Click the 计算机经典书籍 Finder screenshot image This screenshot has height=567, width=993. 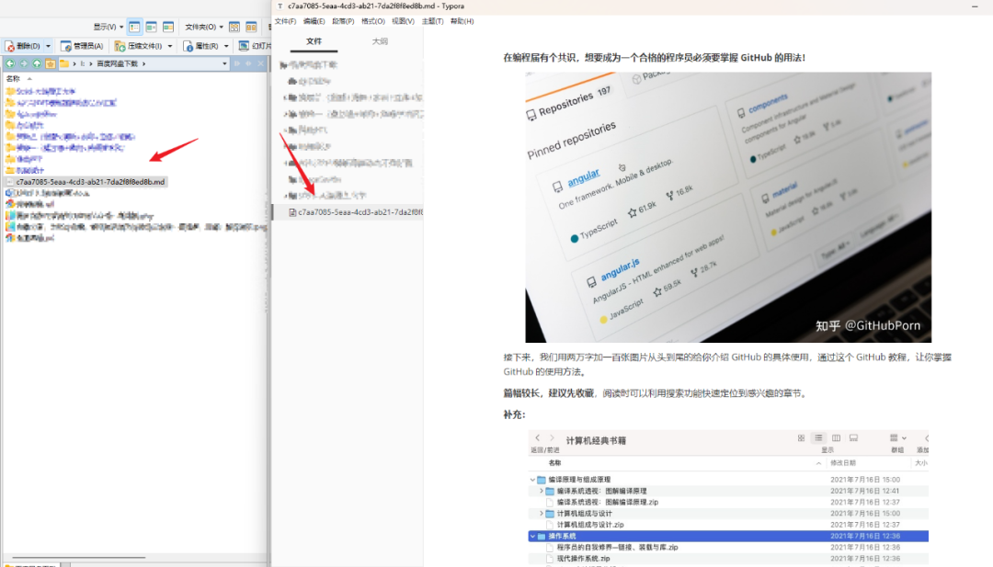pyautogui.click(x=728, y=498)
